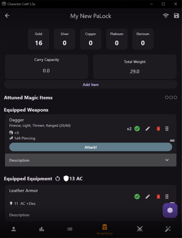Open the Spells wand icon
The image size is (182, 238).
[168, 229]
